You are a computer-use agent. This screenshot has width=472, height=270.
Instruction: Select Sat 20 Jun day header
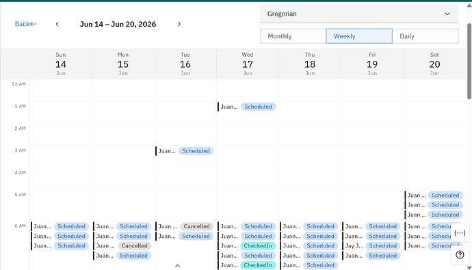434,64
